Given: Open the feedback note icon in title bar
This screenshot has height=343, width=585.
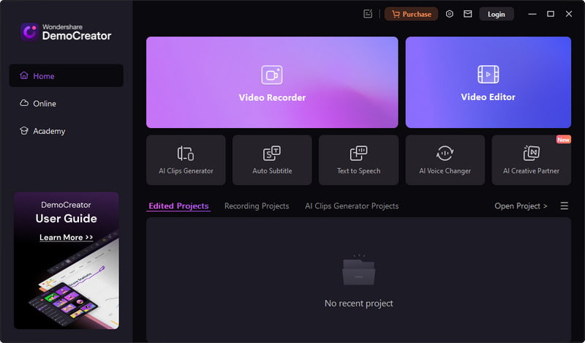Looking at the screenshot, I should point(368,14).
